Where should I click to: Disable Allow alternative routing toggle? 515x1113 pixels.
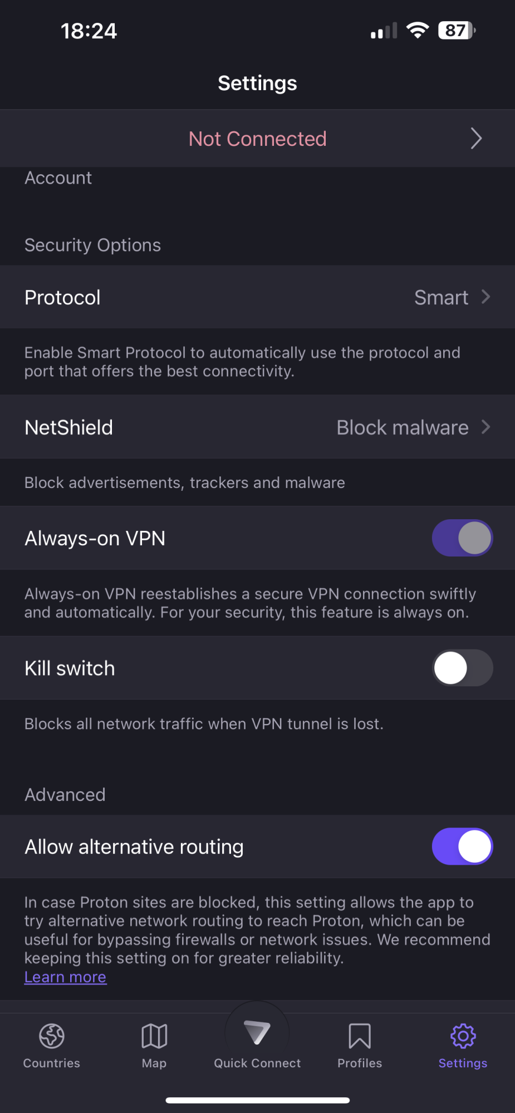tap(462, 846)
